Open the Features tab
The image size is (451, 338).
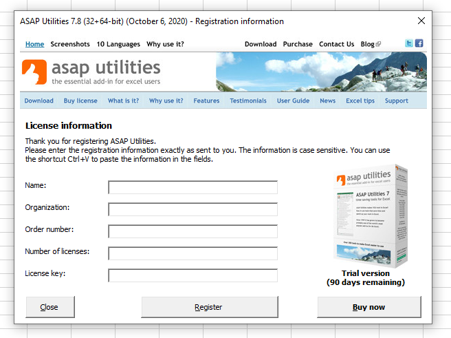206,101
